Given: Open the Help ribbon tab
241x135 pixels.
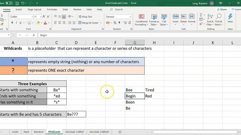Looking at the screenshot, I should coord(99,9).
